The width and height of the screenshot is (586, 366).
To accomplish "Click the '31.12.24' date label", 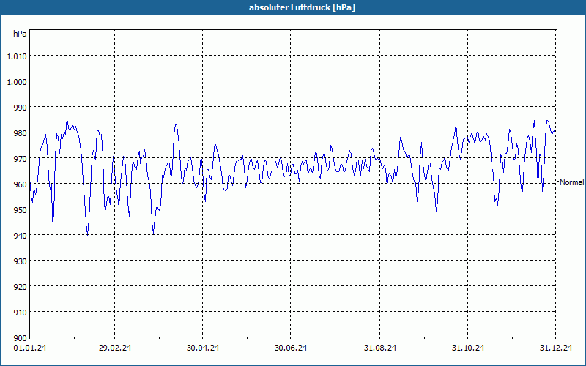I will click(556, 348).
